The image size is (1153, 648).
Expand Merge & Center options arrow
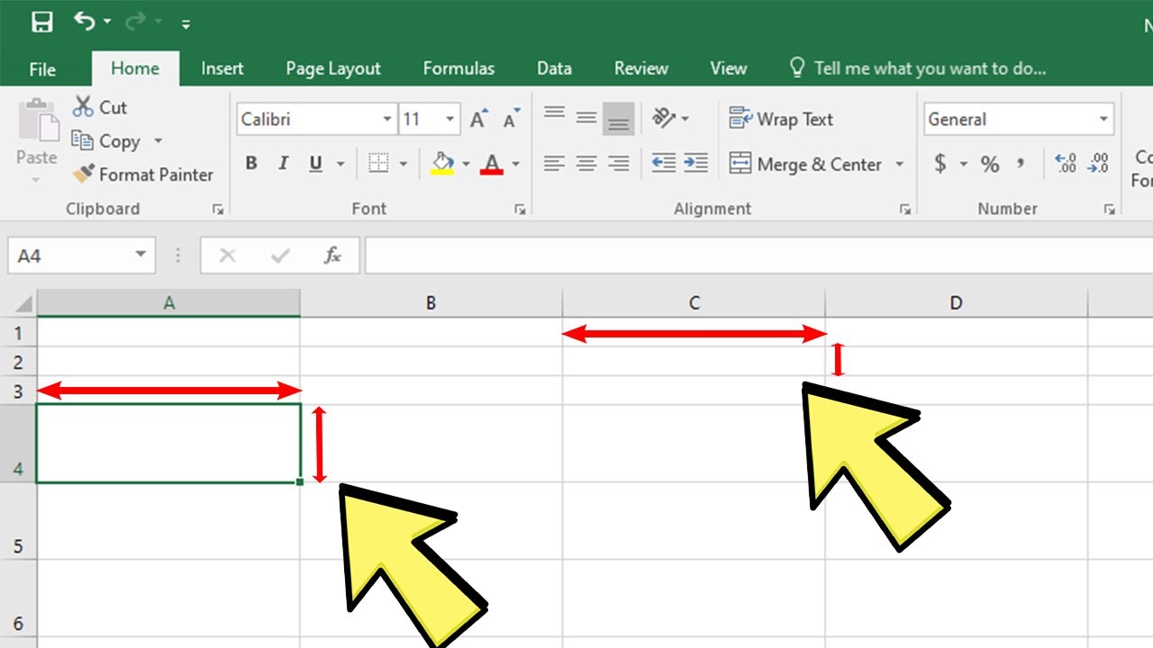click(x=899, y=164)
